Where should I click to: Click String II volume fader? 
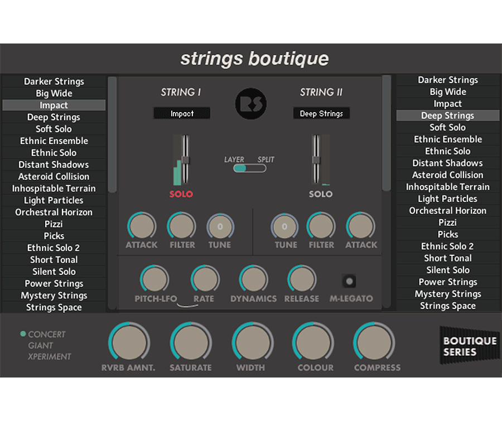pos(316,159)
